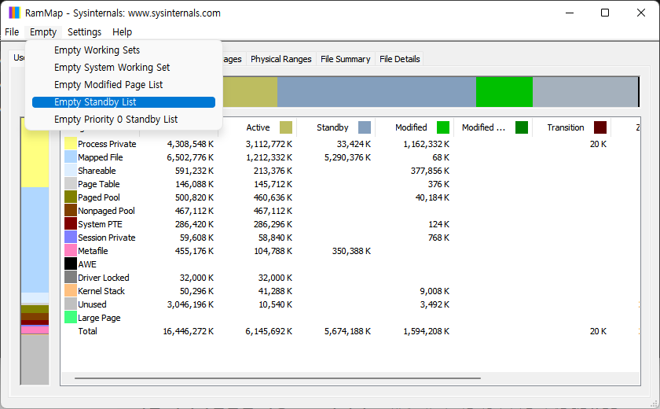Click the Unused light gray swatch
Image resolution: width=660 pixels, height=409 pixels.
70,304
